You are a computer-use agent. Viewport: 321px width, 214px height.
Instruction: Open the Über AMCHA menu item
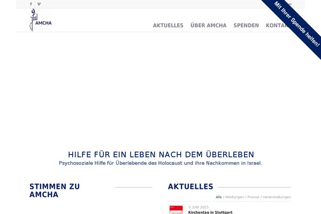click(x=209, y=25)
